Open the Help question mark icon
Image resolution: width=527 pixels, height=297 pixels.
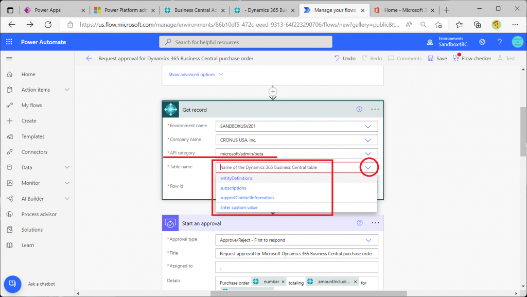(x=500, y=42)
